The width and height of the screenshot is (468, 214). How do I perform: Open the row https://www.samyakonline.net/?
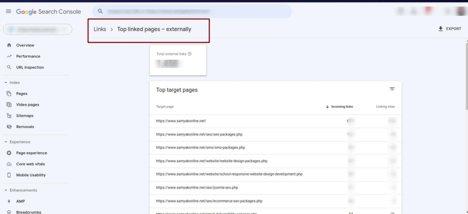(x=275, y=121)
